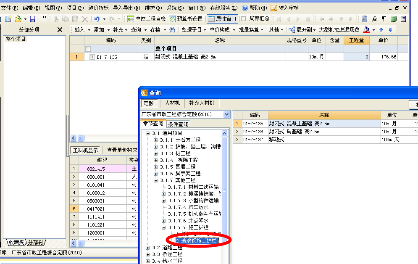418x264 pixels.
Task: Click the 工程量 column header
Action: pyautogui.click(x=356, y=40)
